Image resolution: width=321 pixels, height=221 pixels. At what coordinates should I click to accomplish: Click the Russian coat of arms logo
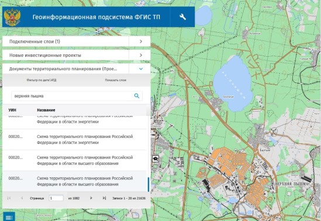tap(12, 17)
